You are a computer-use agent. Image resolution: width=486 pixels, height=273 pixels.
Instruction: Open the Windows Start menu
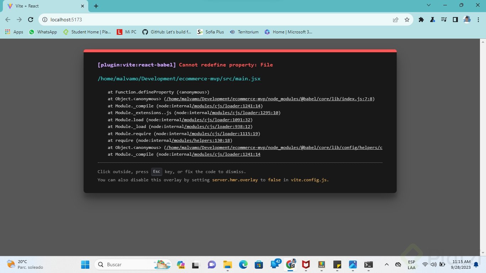point(85,264)
